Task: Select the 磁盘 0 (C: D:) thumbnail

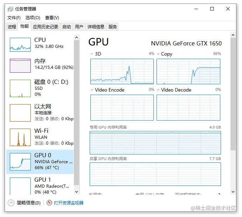Action: 20,88
